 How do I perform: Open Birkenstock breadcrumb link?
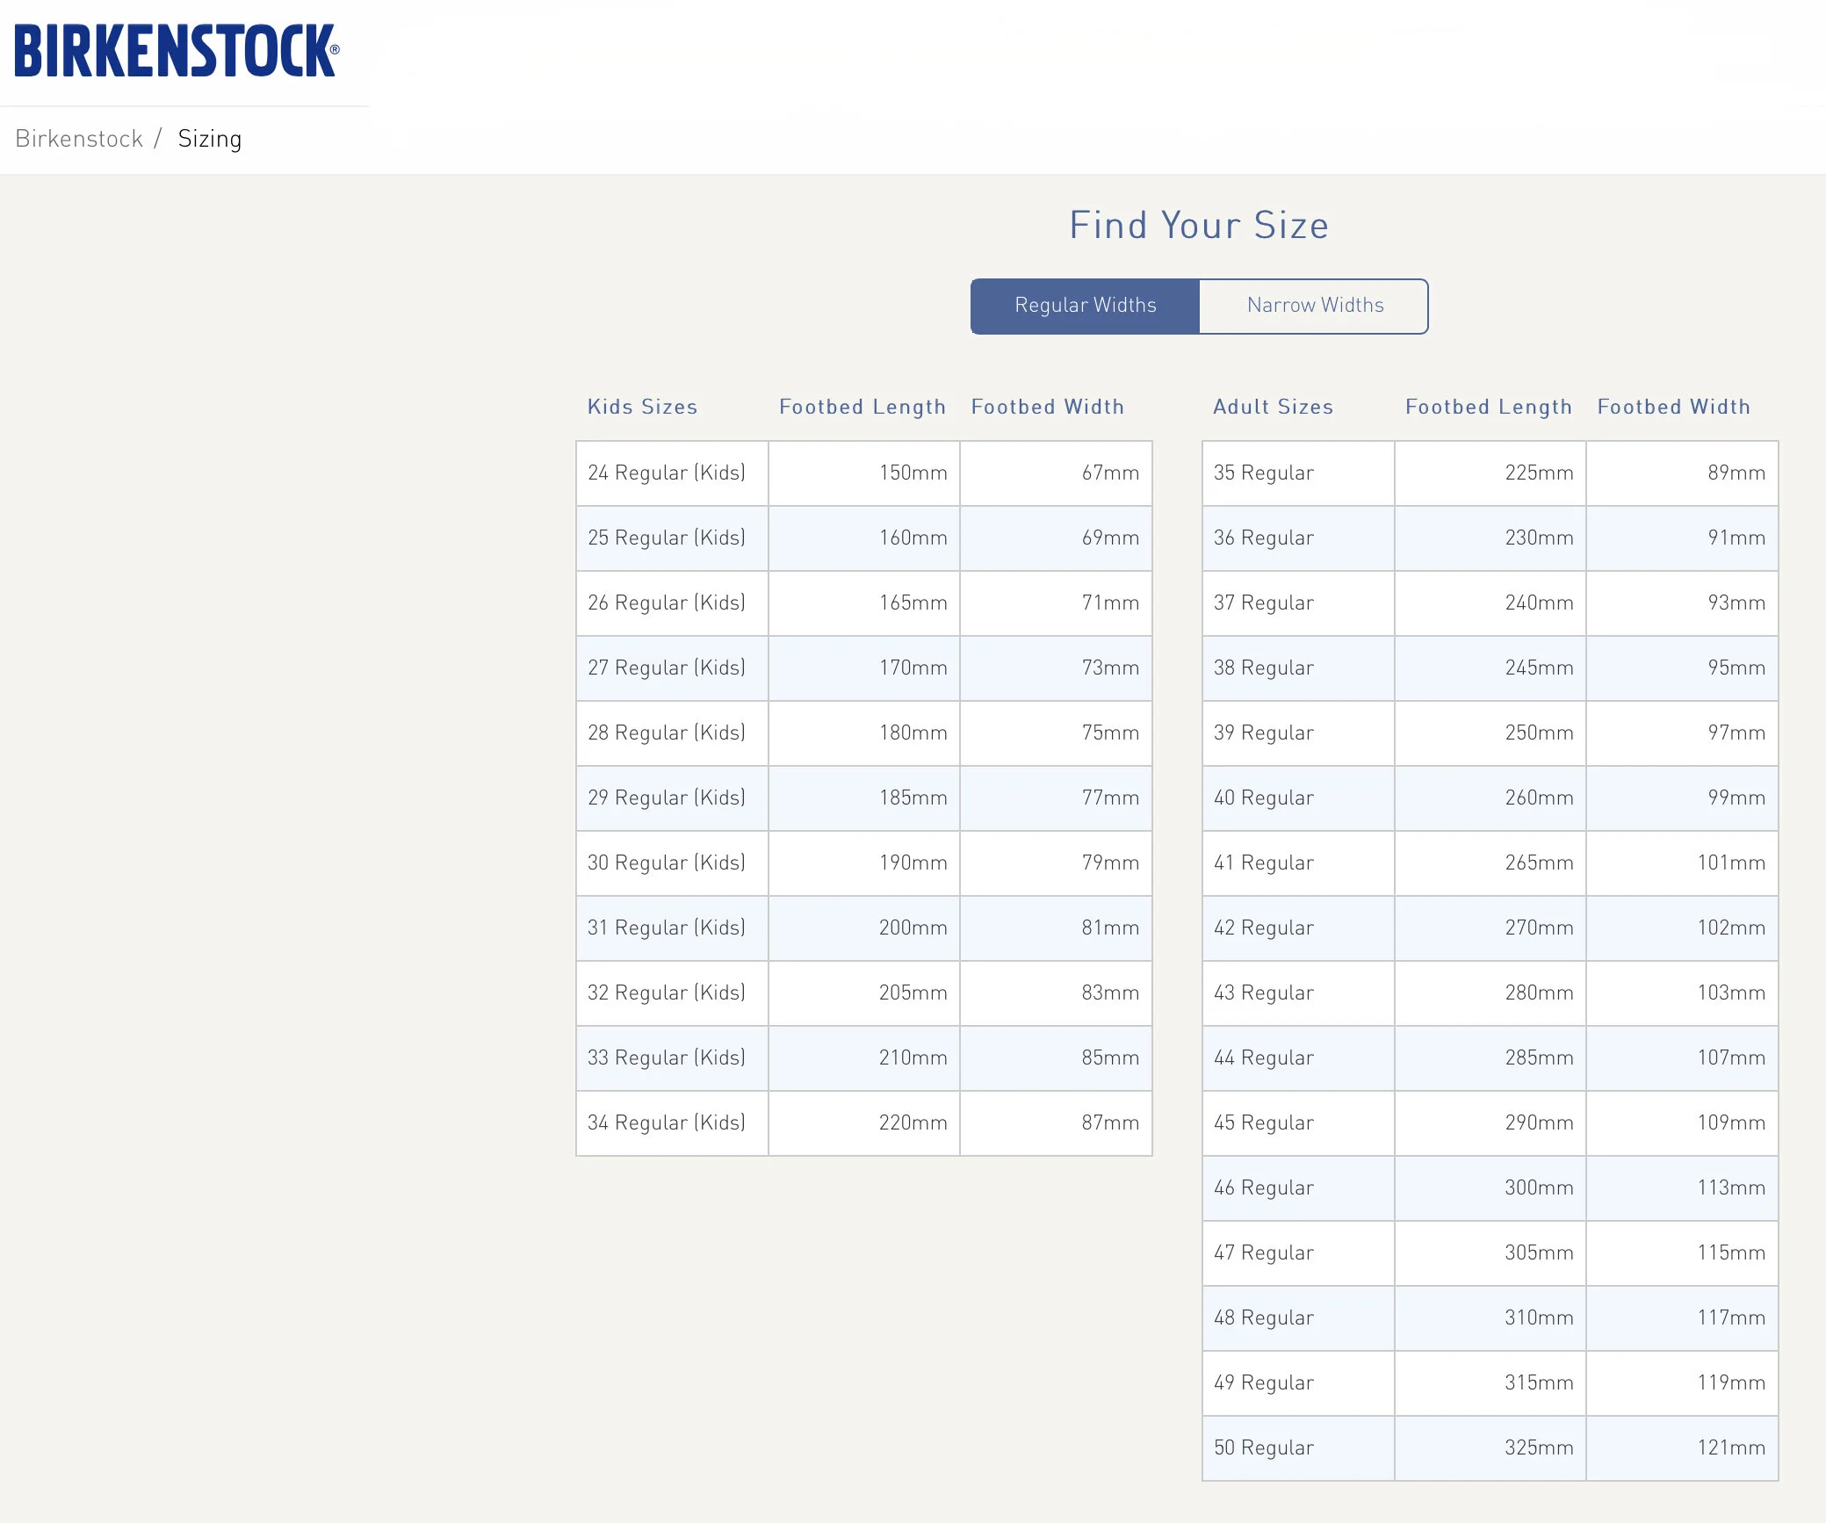click(79, 139)
